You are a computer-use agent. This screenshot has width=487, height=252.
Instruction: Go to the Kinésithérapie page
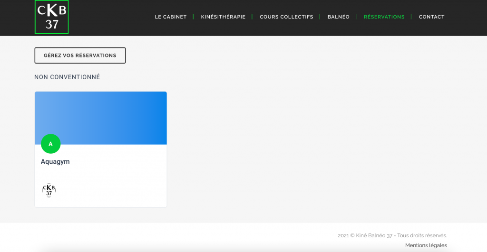click(x=223, y=17)
